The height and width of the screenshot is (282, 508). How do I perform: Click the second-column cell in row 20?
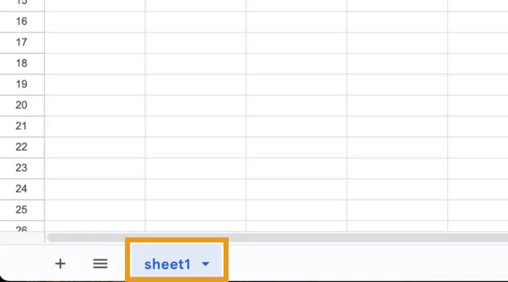click(195, 105)
